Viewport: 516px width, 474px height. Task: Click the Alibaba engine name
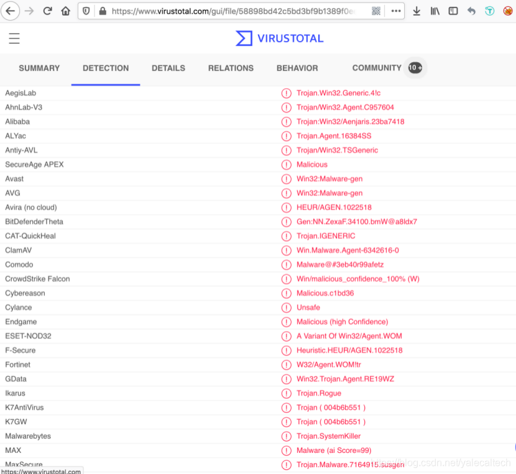tap(17, 122)
